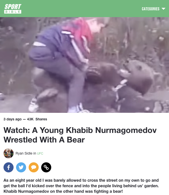Visit Ryan Sidle's author page

point(24,153)
